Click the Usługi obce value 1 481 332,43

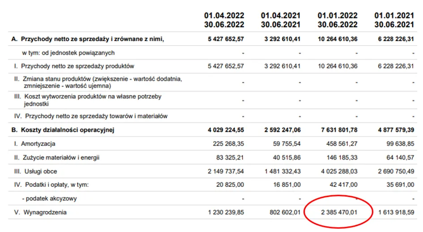282,171
